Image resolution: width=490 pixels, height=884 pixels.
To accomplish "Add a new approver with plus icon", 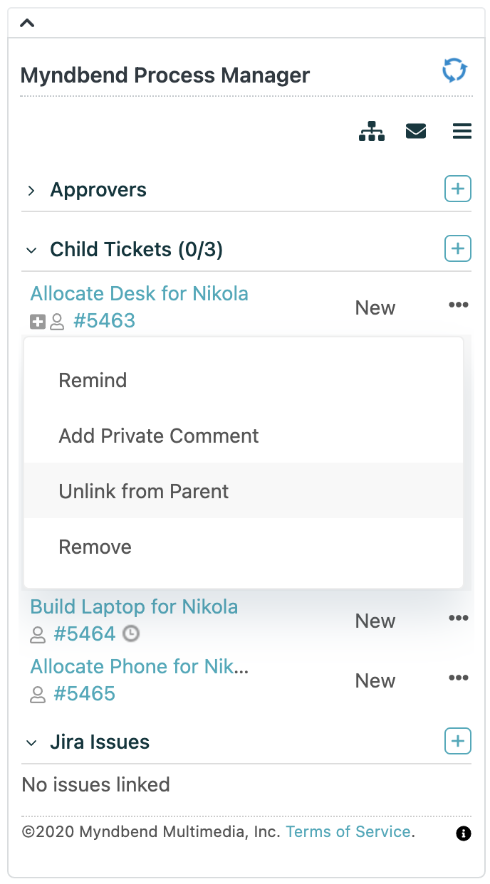I will pos(458,189).
